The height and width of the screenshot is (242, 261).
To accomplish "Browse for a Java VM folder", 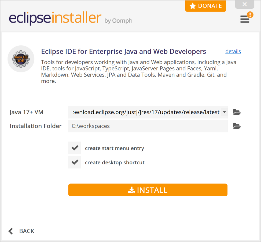I will pos(237,112).
